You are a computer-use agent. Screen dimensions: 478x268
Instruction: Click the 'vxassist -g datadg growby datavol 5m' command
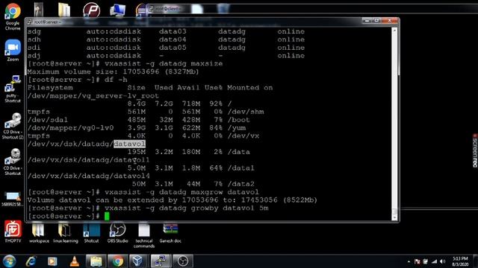click(x=148, y=208)
